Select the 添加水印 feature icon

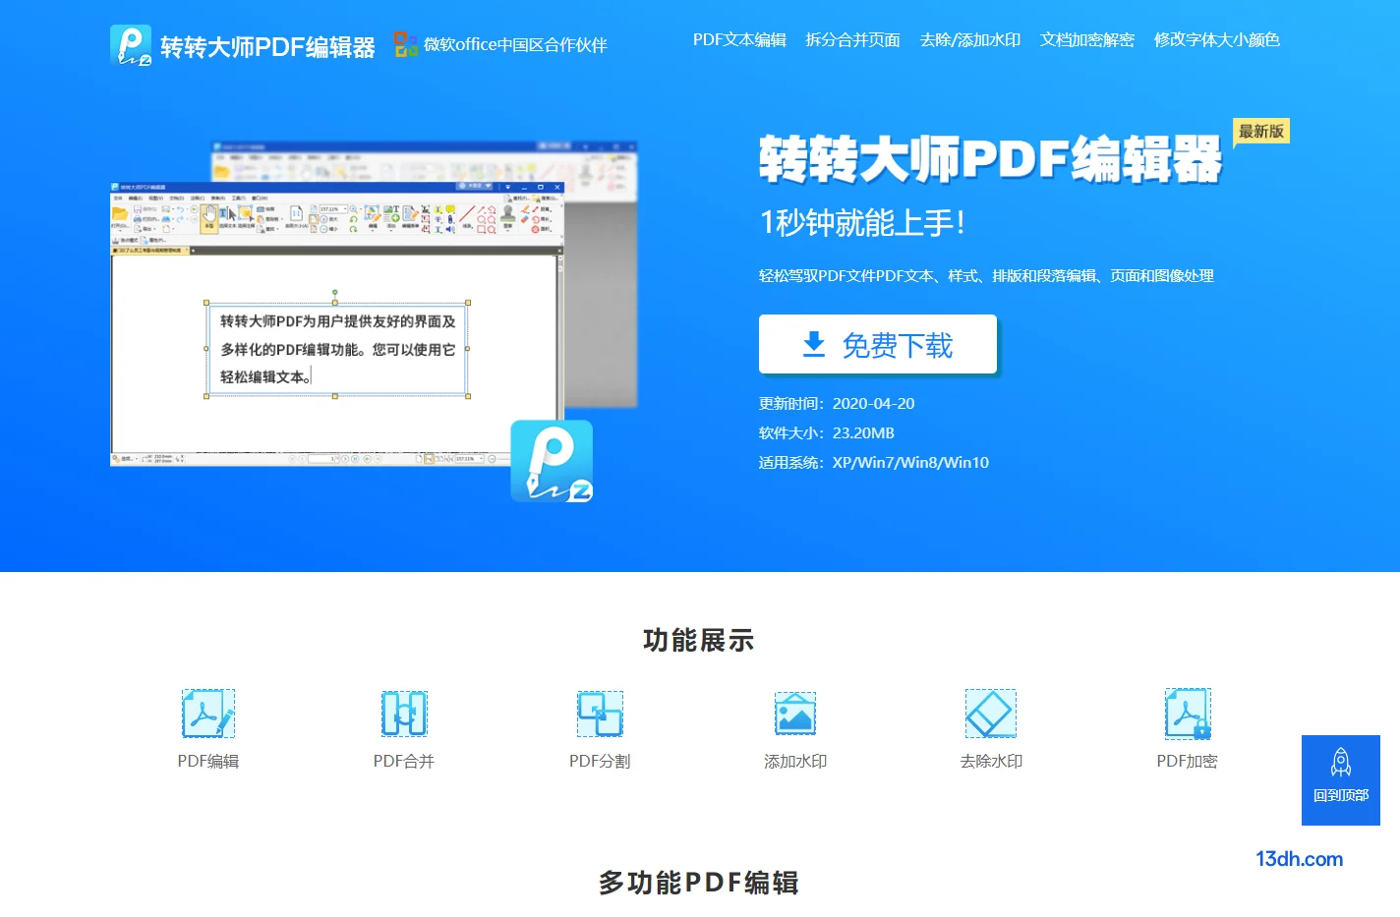(795, 714)
